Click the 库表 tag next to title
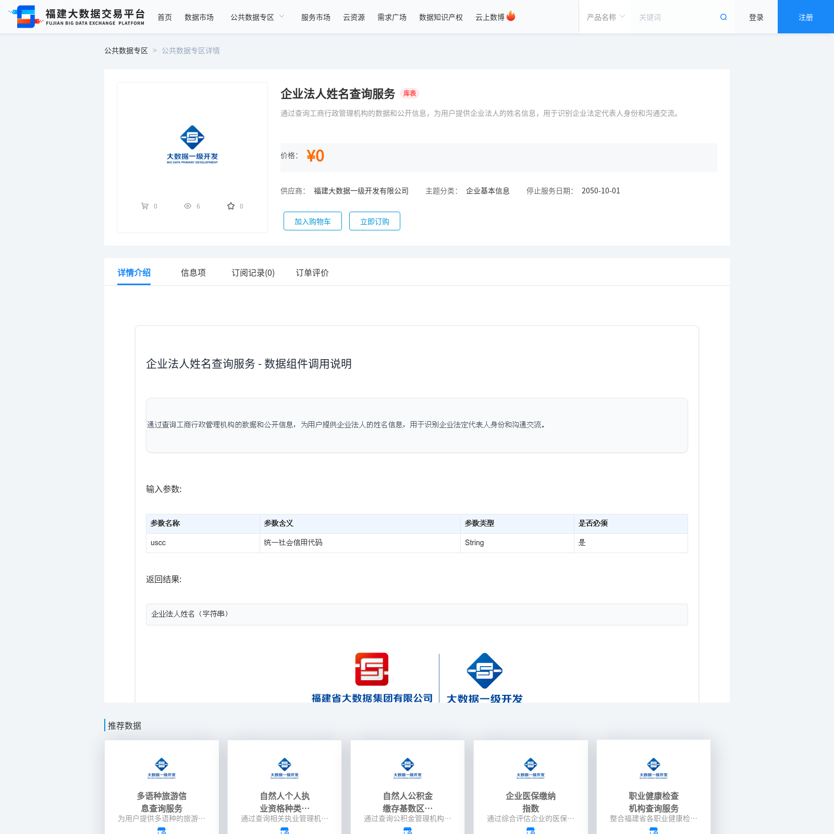834x834 pixels. 410,93
